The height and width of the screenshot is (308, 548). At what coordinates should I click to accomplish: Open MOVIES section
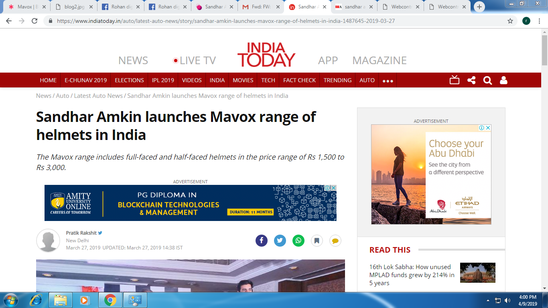(243, 80)
